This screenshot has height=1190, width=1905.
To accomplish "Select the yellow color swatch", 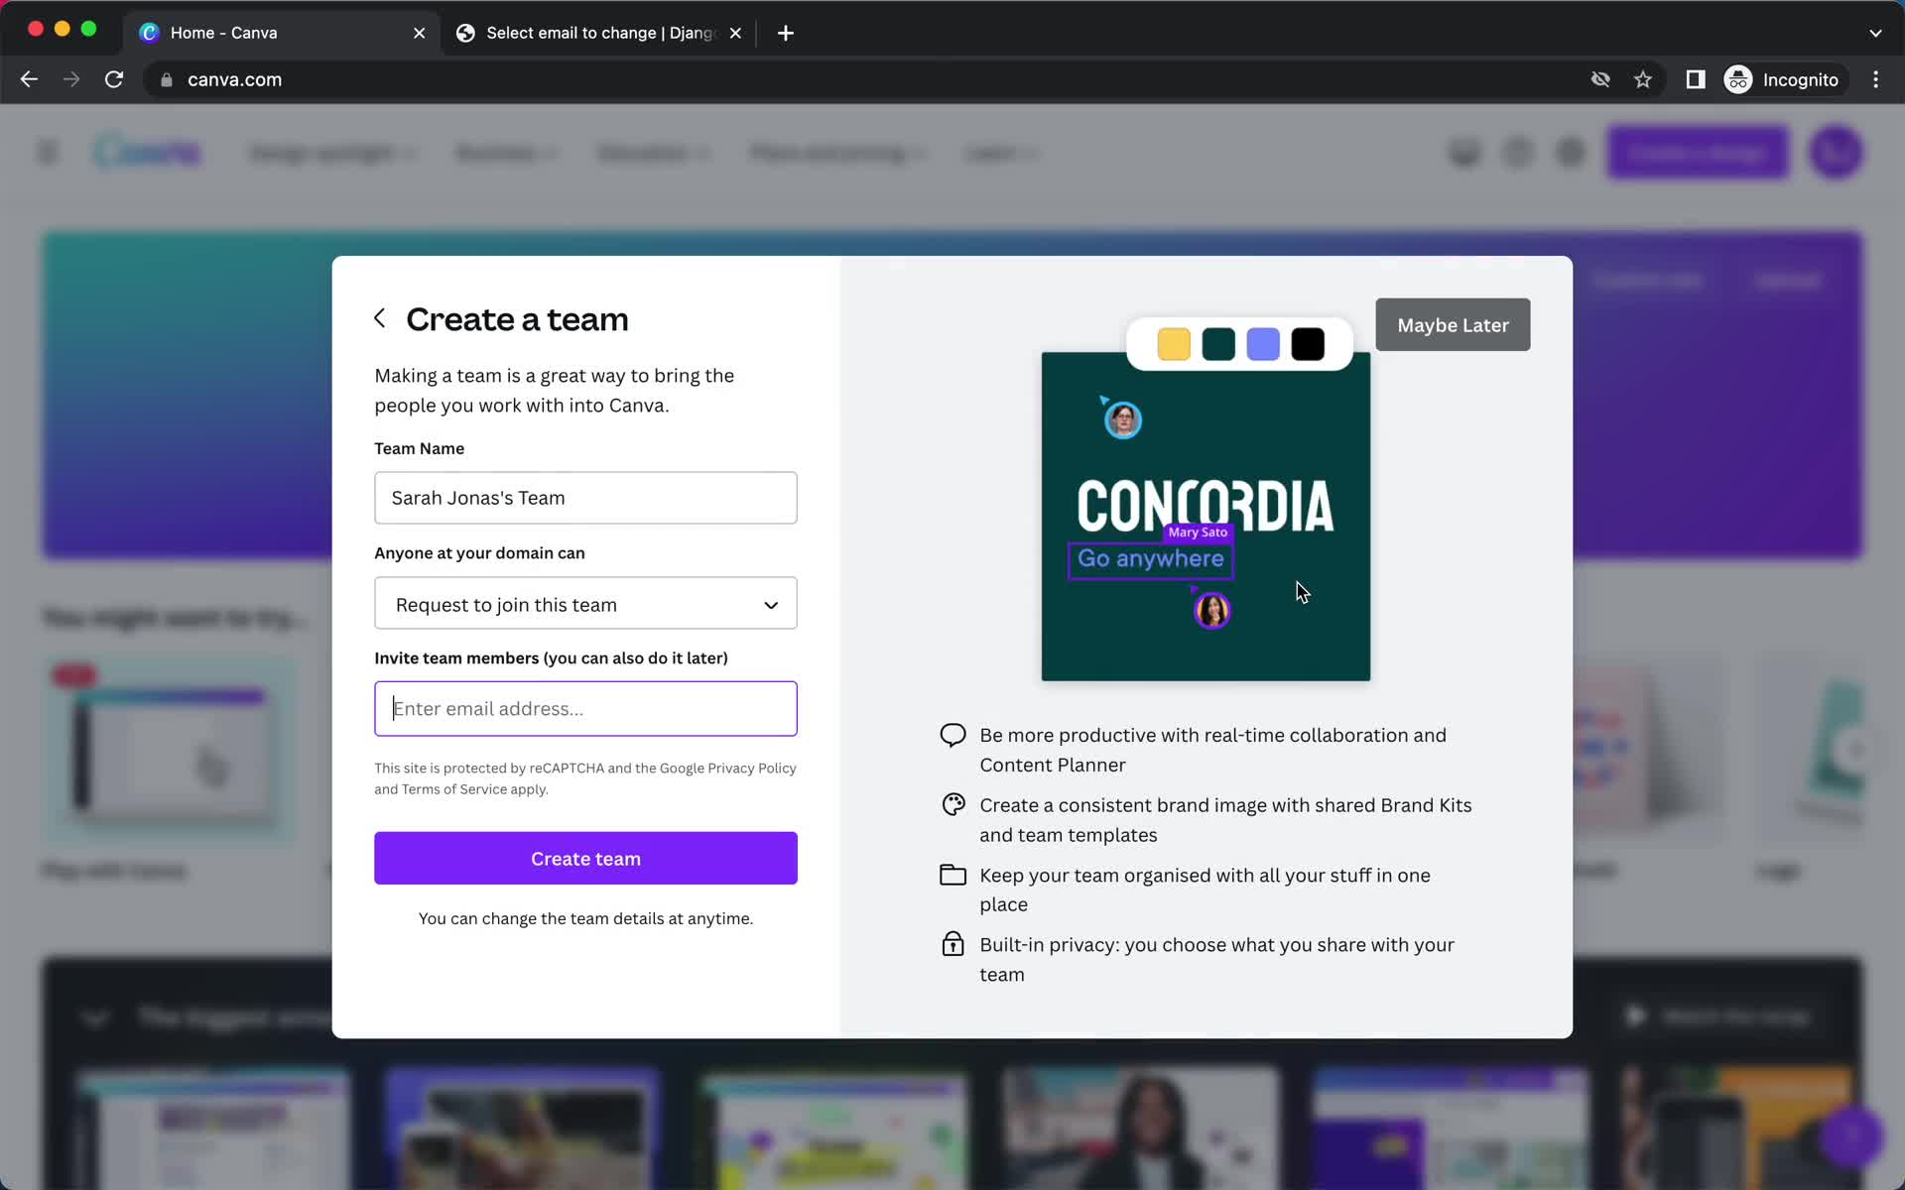I will click(1174, 344).
